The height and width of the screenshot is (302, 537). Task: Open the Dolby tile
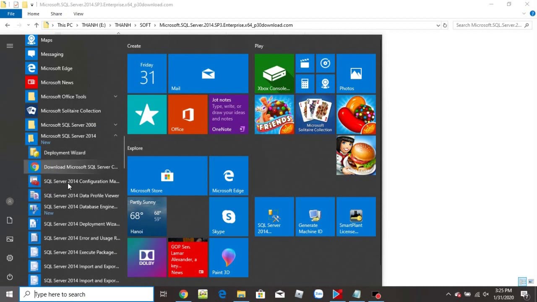pos(147,258)
